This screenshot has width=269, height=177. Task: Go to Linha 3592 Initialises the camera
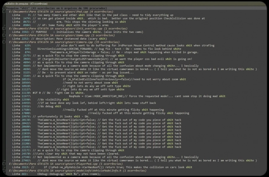click(x=79, y=32)
